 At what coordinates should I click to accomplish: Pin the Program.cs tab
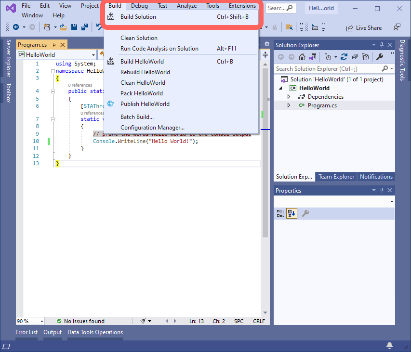[x=54, y=45]
